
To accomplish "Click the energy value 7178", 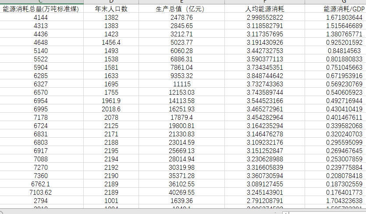I will tap(41, 117).
